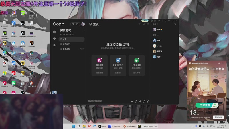Open the play-button discover icon in left rail
This screenshot has height=129, width=229.
click(54, 32)
